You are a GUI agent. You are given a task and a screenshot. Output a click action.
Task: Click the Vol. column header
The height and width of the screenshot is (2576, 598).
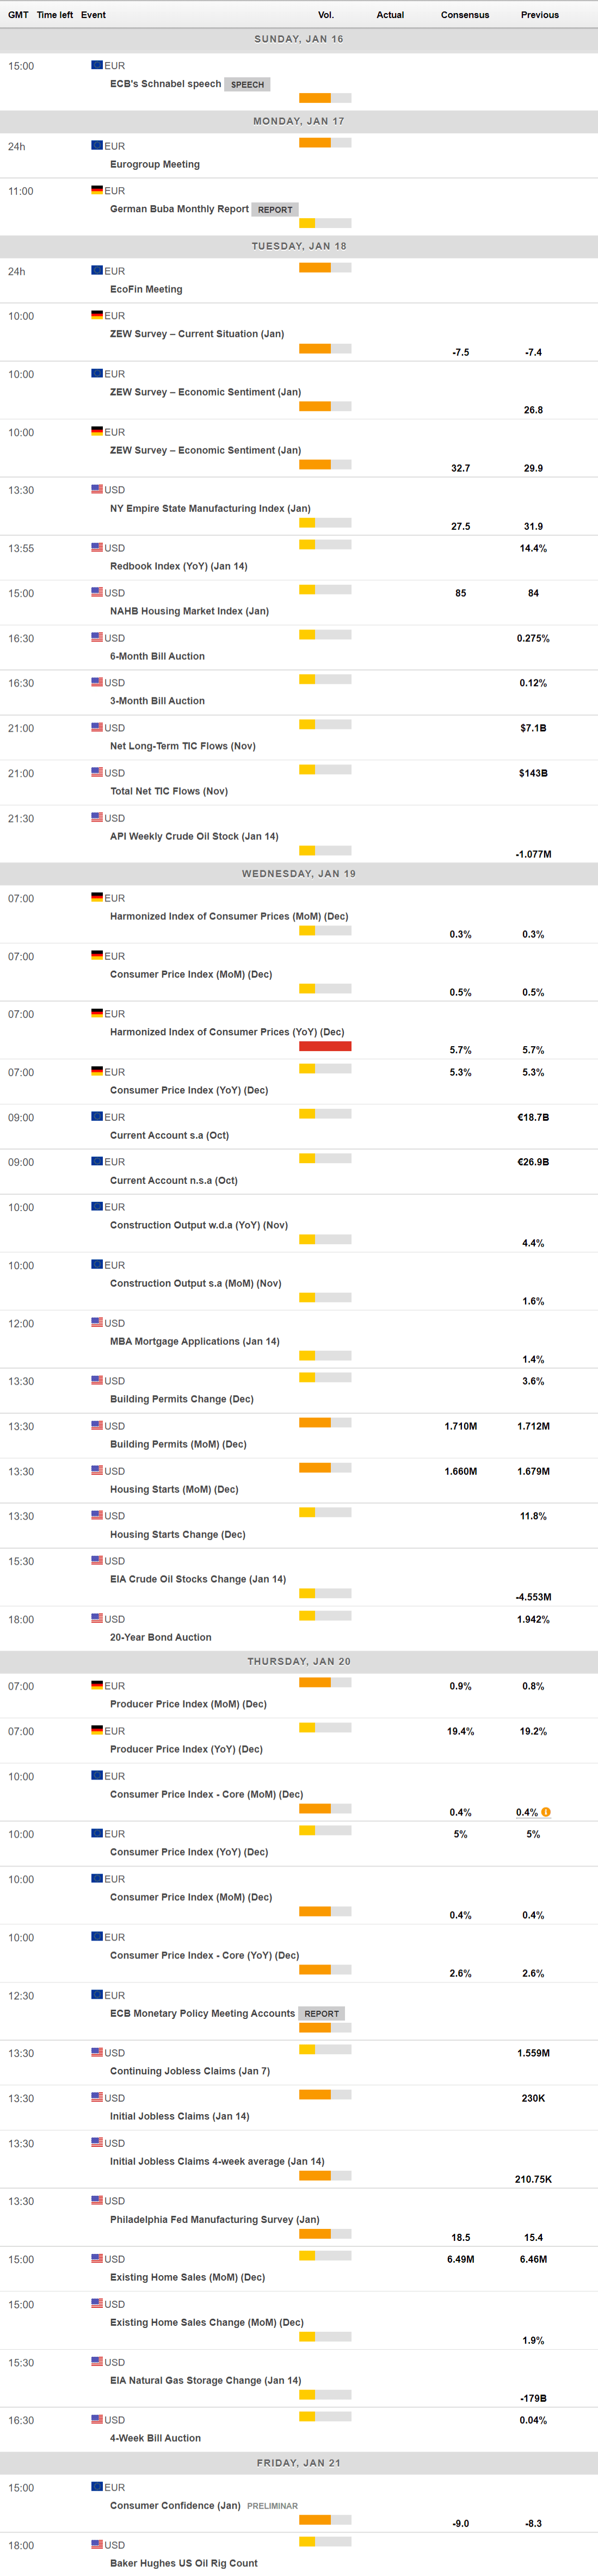pyautogui.click(x=326, y=15)
